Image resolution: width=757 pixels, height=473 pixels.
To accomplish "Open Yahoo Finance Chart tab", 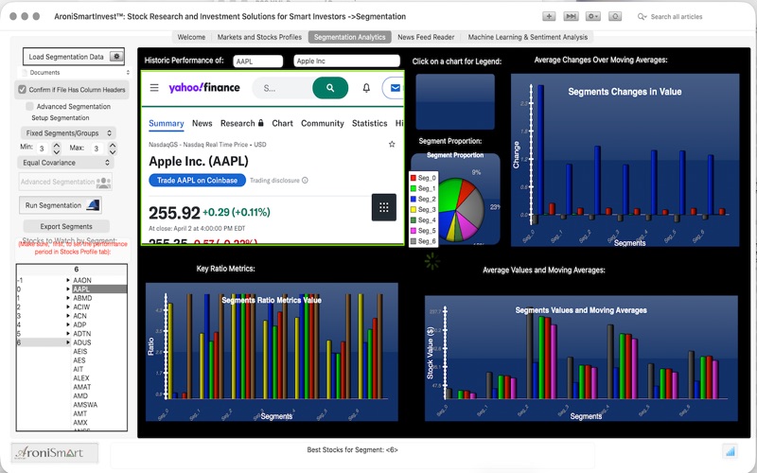I will click(x=282, y=124).
